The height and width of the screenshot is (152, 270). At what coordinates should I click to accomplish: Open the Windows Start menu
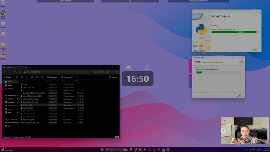(x=102, y=149)
